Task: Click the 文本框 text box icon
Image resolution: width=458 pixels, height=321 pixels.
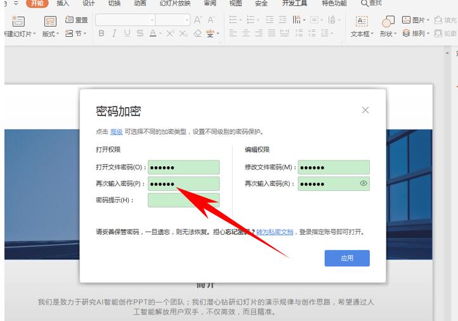Action: click(362, 22)
